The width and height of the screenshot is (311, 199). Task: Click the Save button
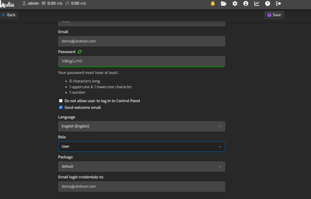click(x=274, y=15)
